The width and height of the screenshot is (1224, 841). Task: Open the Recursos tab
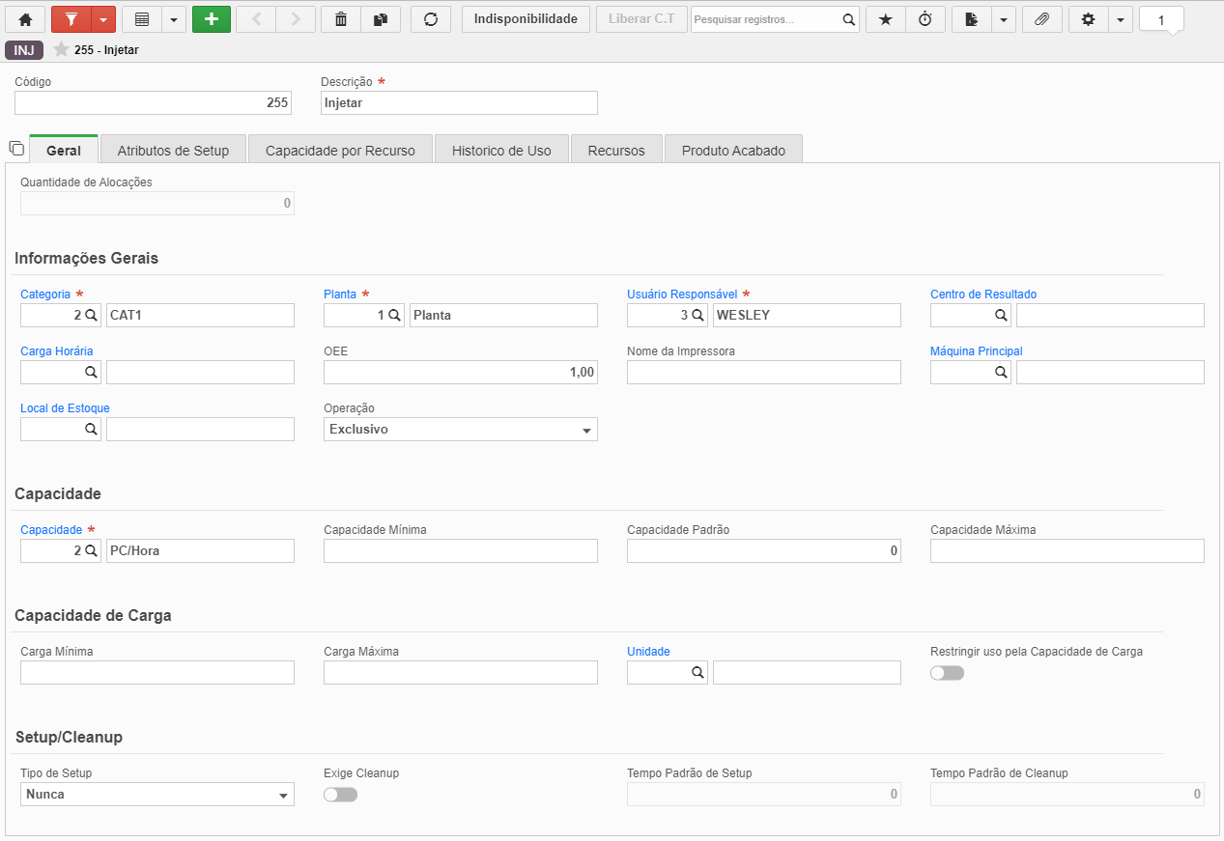616,151
